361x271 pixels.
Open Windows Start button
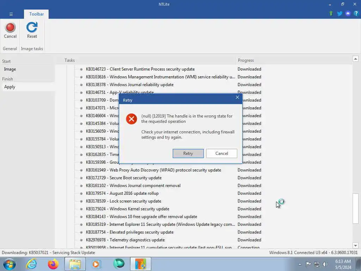click(x=10, y=264)
